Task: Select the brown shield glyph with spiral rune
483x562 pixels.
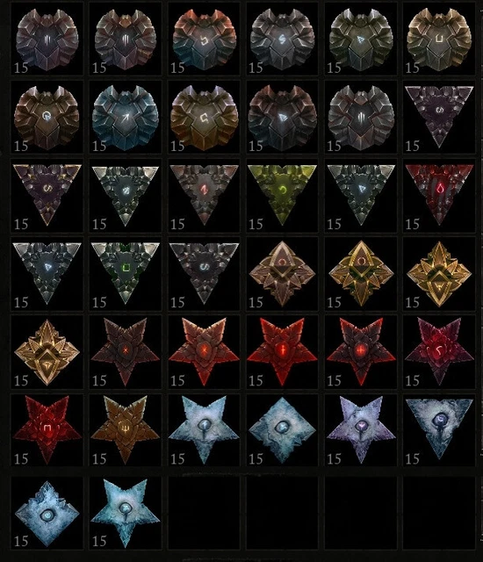Action: tap(47, 117)
